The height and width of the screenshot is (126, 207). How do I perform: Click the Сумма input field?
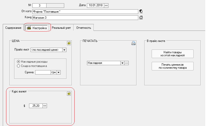click(x=43, y=72)
